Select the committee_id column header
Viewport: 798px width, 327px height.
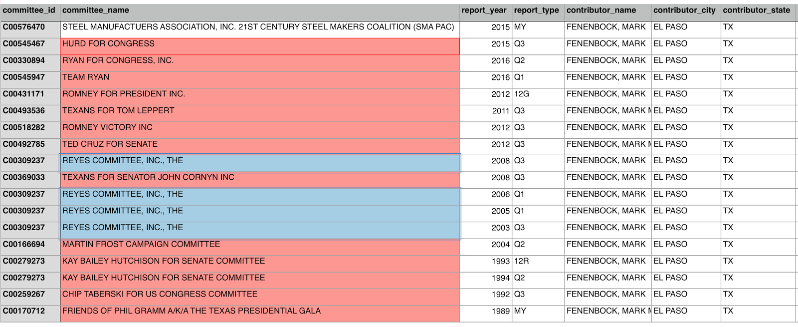coord(29,10)
